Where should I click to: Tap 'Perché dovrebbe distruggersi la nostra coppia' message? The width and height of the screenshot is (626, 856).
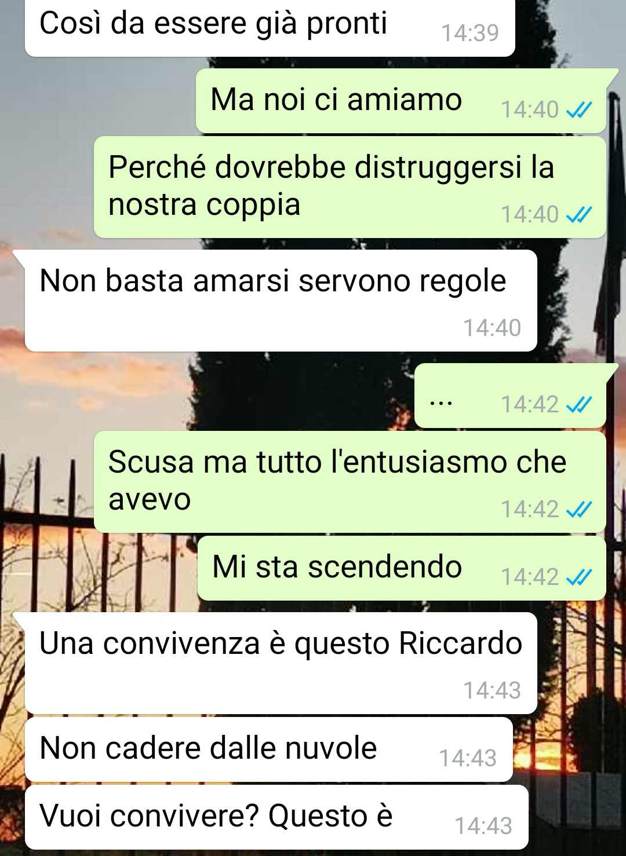coord(350,188)
